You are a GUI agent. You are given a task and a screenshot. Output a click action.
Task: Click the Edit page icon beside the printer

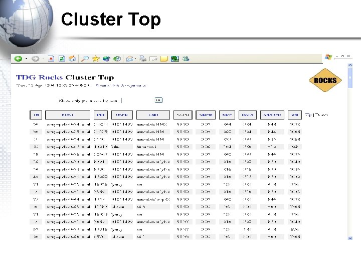[x=153, y=59]
